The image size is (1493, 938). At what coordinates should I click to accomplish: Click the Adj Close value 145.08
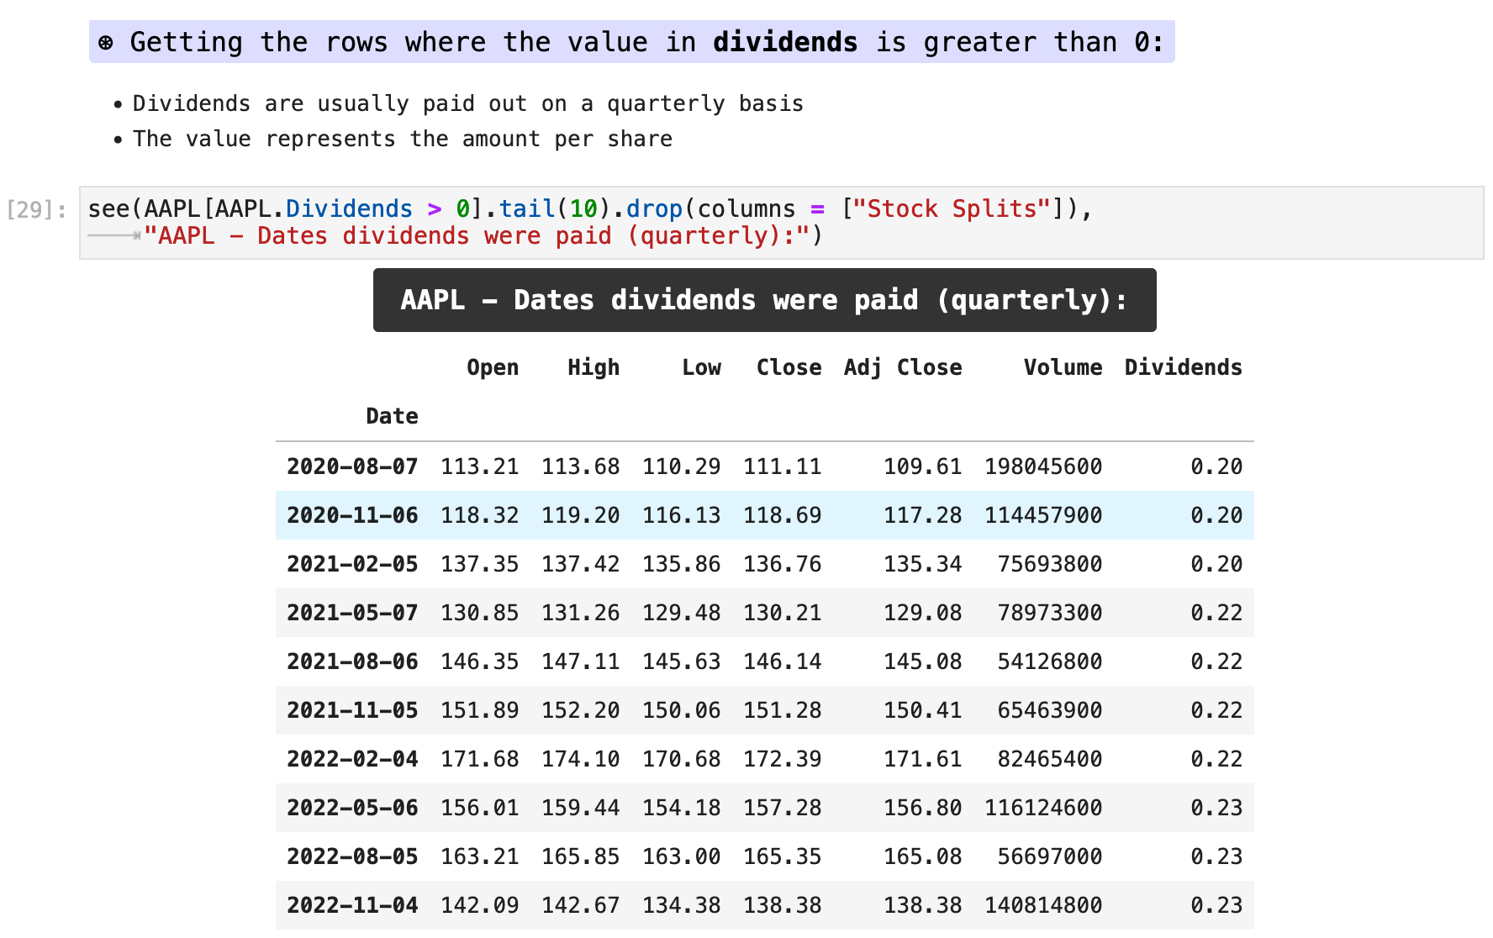pos(923,661)
